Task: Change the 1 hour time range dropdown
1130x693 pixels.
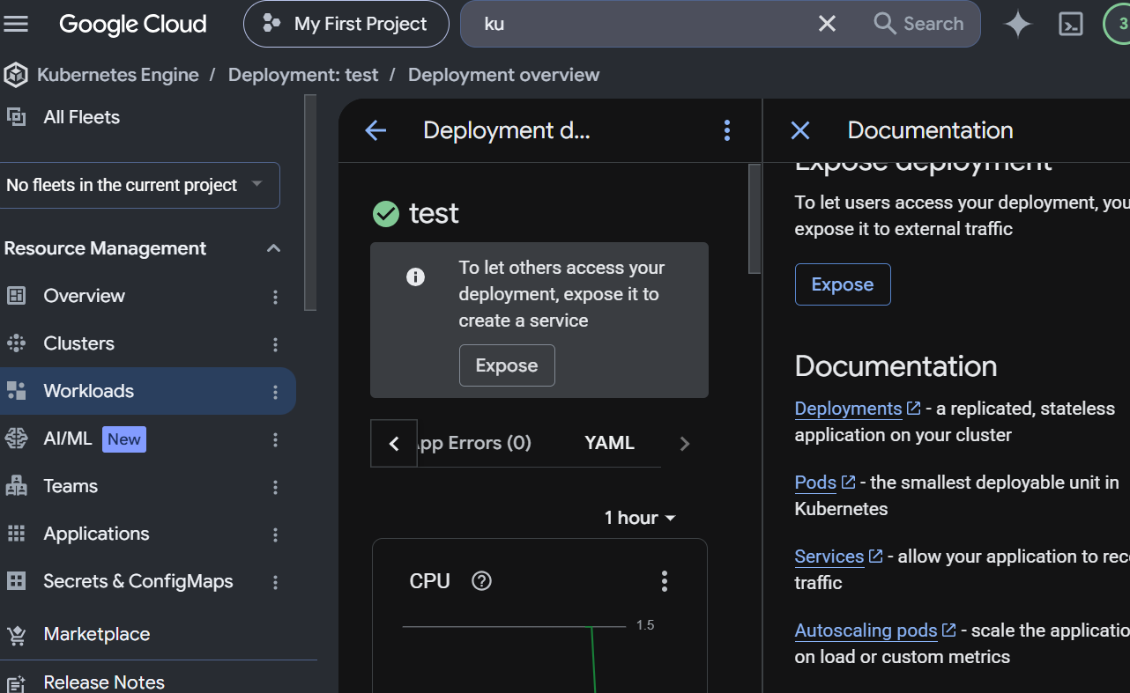Action: coord(640,518)
